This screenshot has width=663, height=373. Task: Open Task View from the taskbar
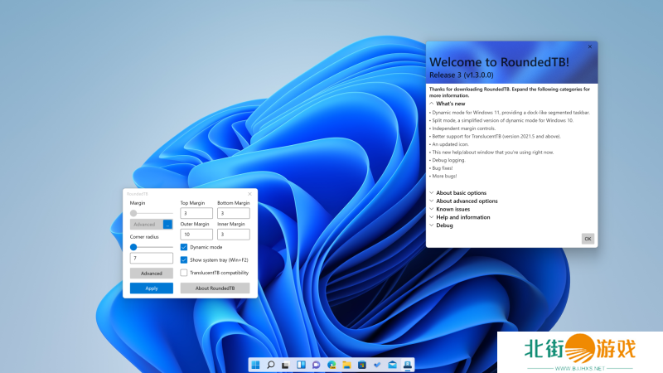point(285,365)
